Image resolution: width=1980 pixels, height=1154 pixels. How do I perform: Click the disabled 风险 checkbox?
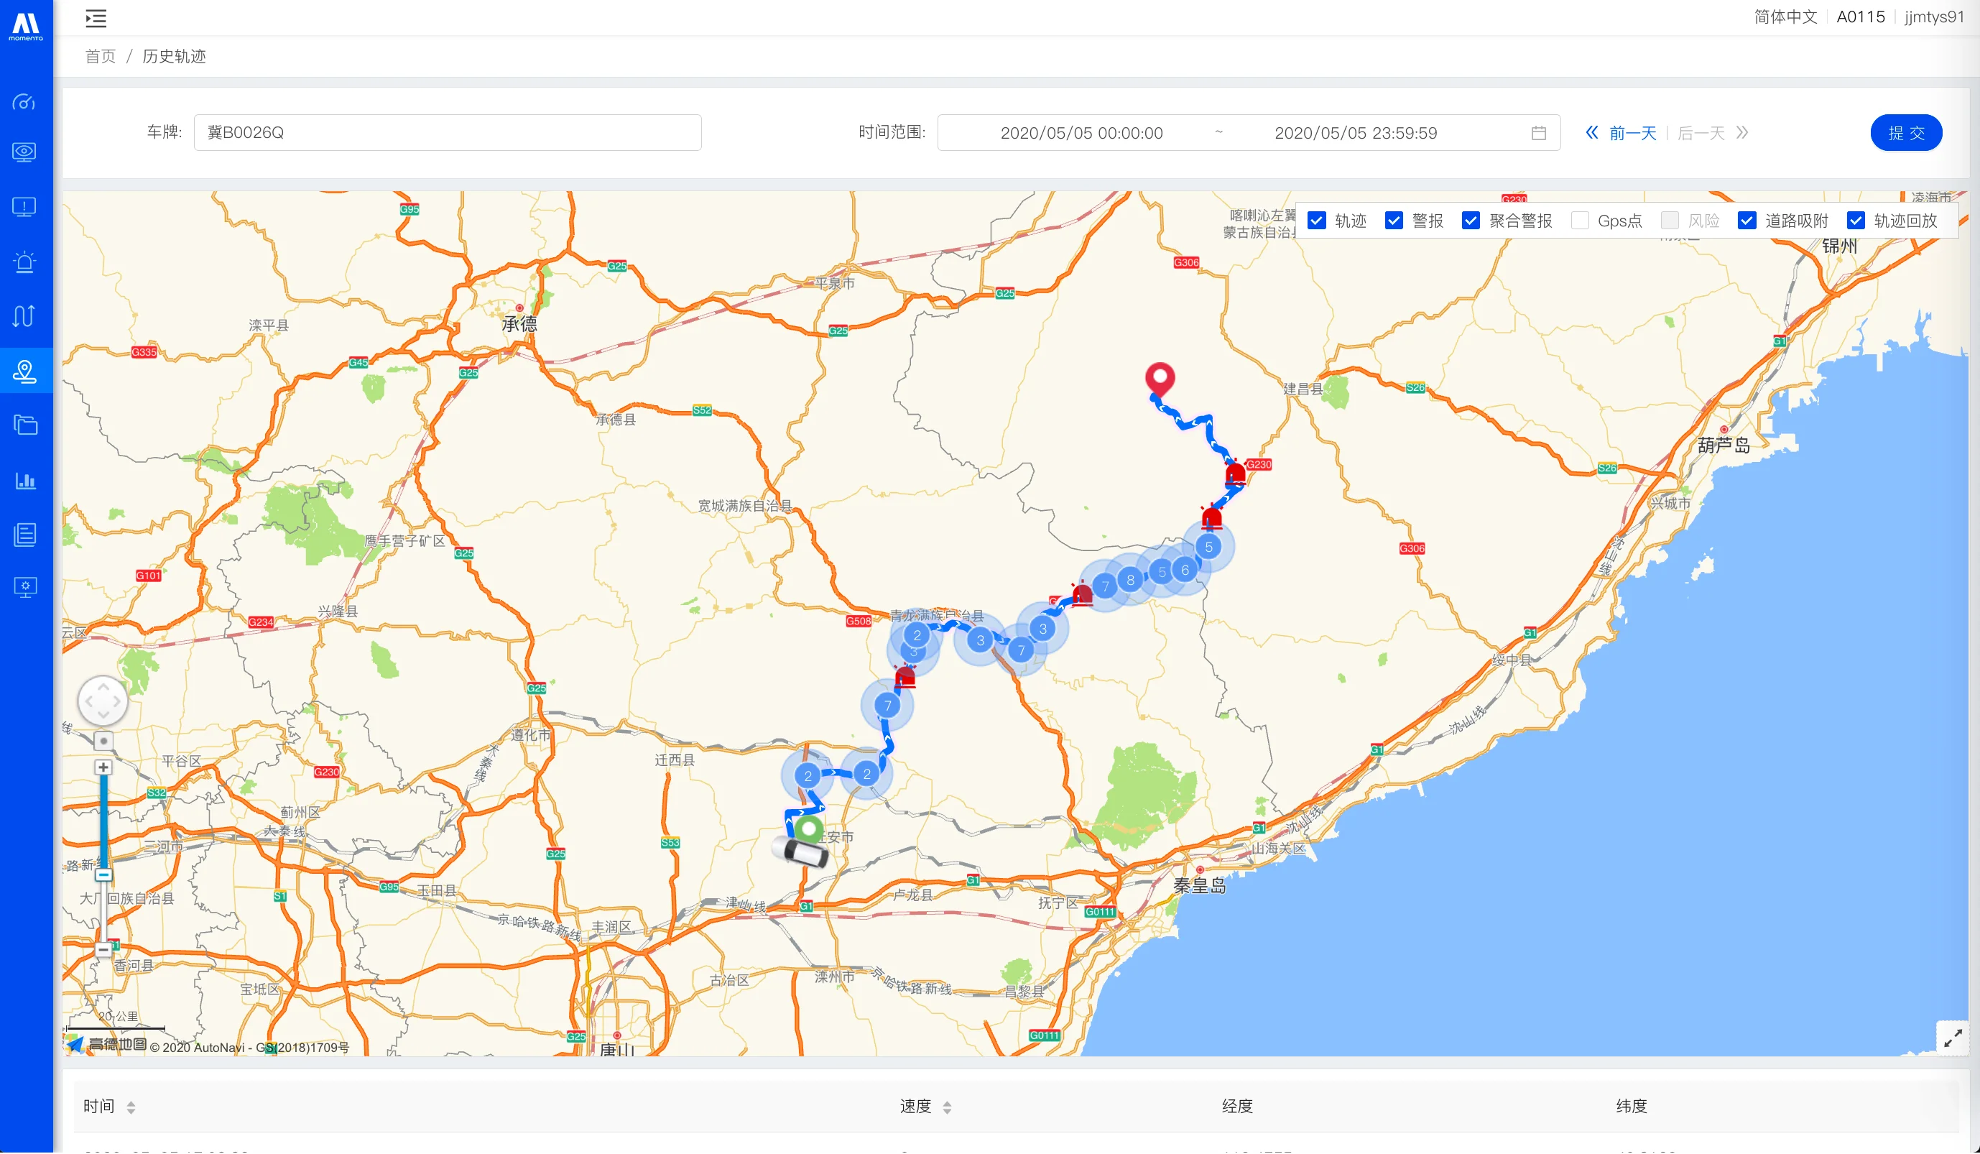click(1670, 221)
